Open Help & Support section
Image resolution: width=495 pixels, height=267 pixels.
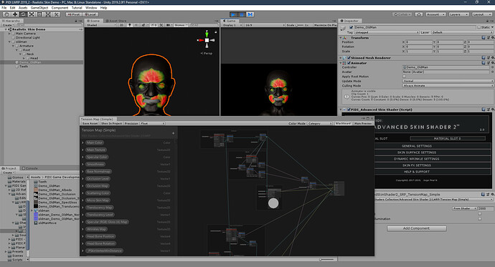[x=417, y=172]
